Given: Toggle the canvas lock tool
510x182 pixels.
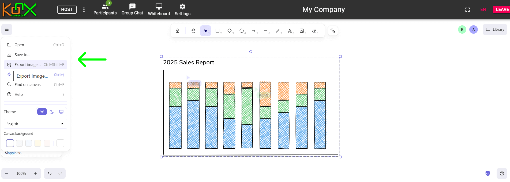Looking at the screenshot, I should click(x=178, y=31).
